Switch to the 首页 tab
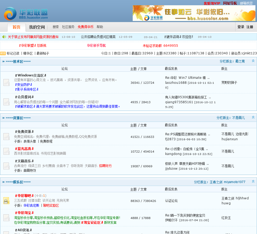 tap(17, 27)
